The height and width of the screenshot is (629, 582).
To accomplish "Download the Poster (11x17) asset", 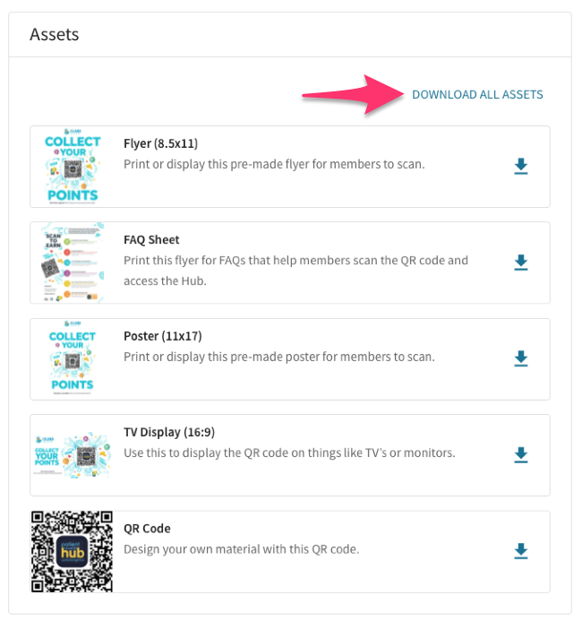I will pyautogui.click(x=521, y=358).
